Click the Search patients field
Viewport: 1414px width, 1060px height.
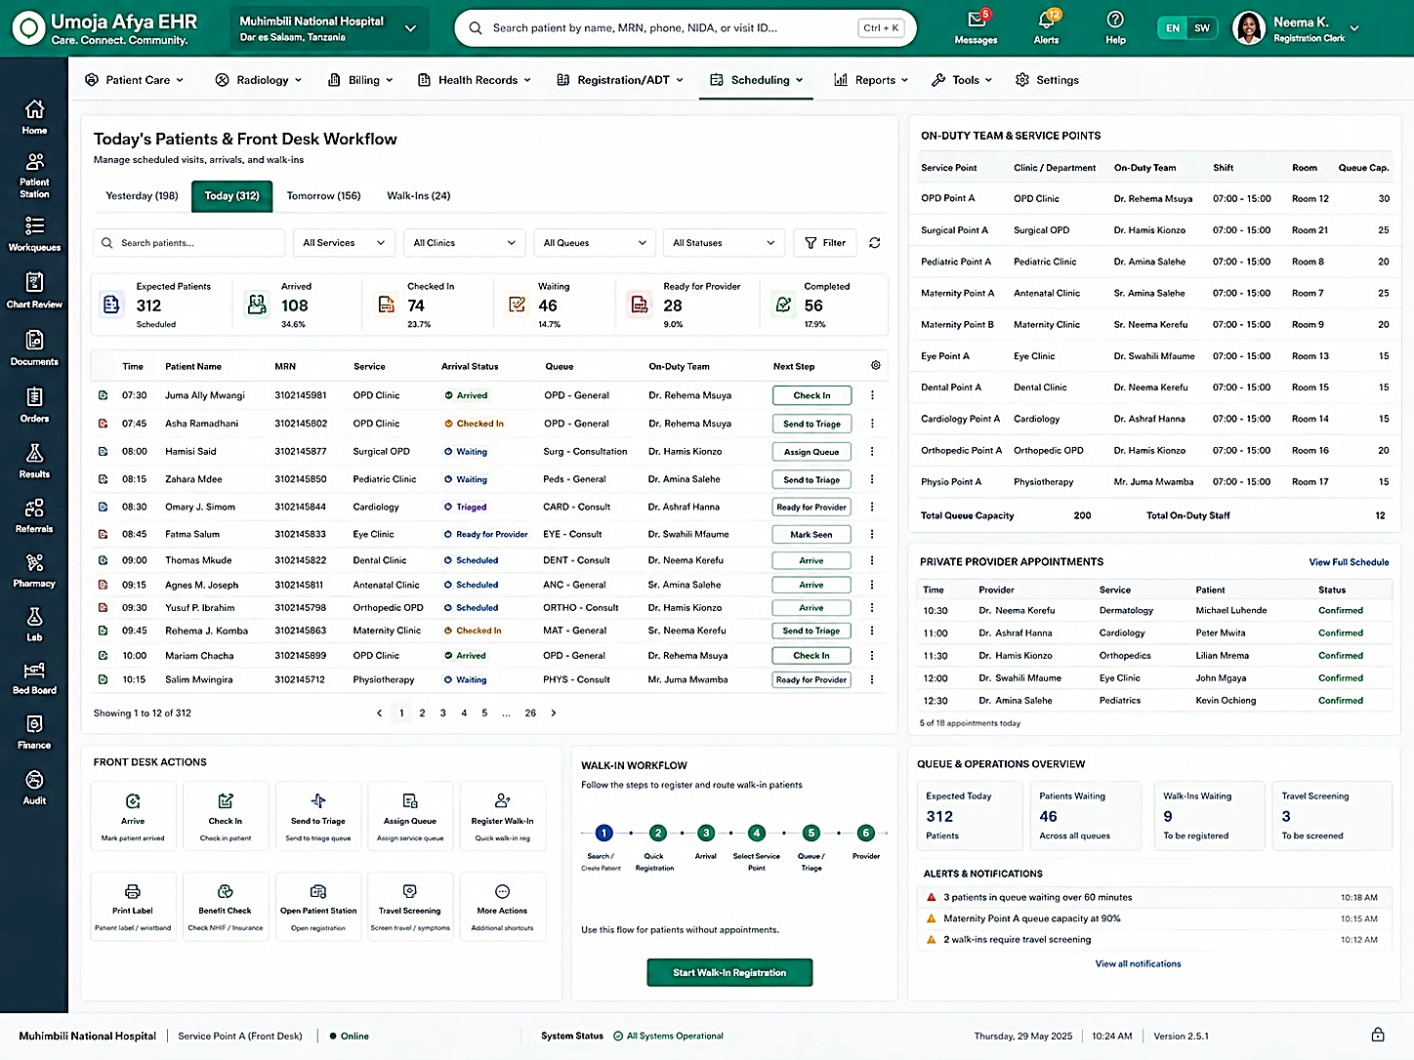(x=189, y=243)
